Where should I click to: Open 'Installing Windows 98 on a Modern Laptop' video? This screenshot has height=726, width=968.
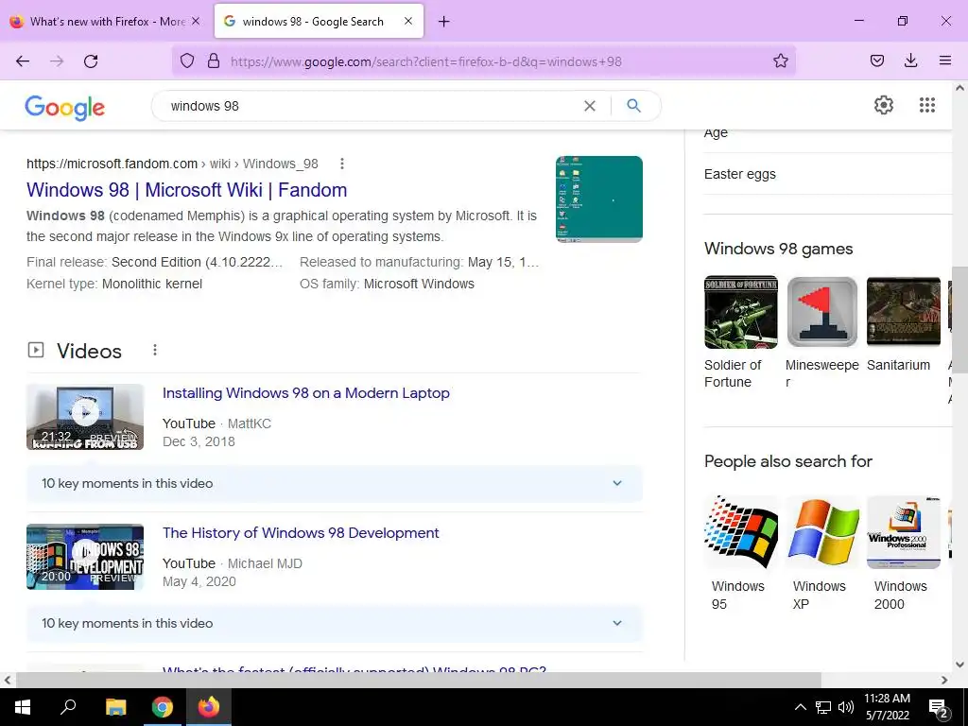coord(305,393)
